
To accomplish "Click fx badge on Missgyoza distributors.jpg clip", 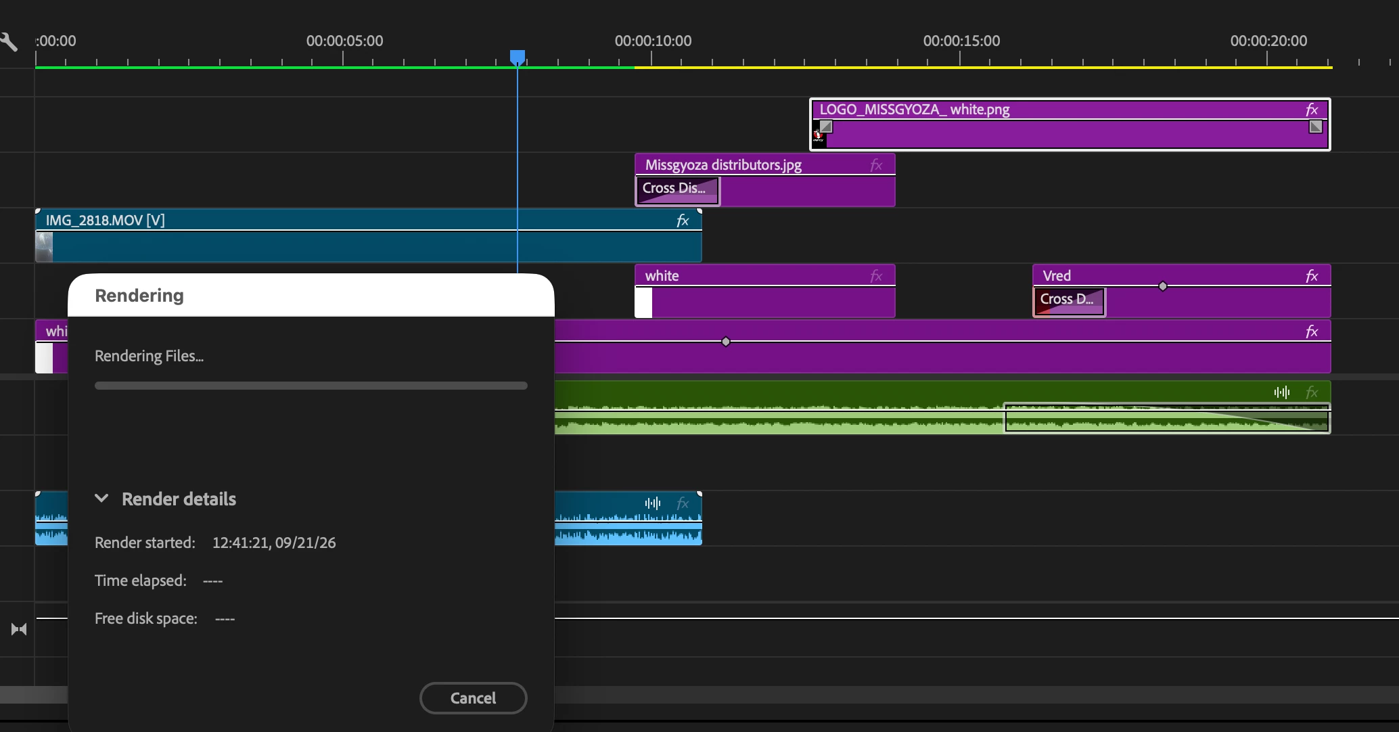I will click(876, 165).
